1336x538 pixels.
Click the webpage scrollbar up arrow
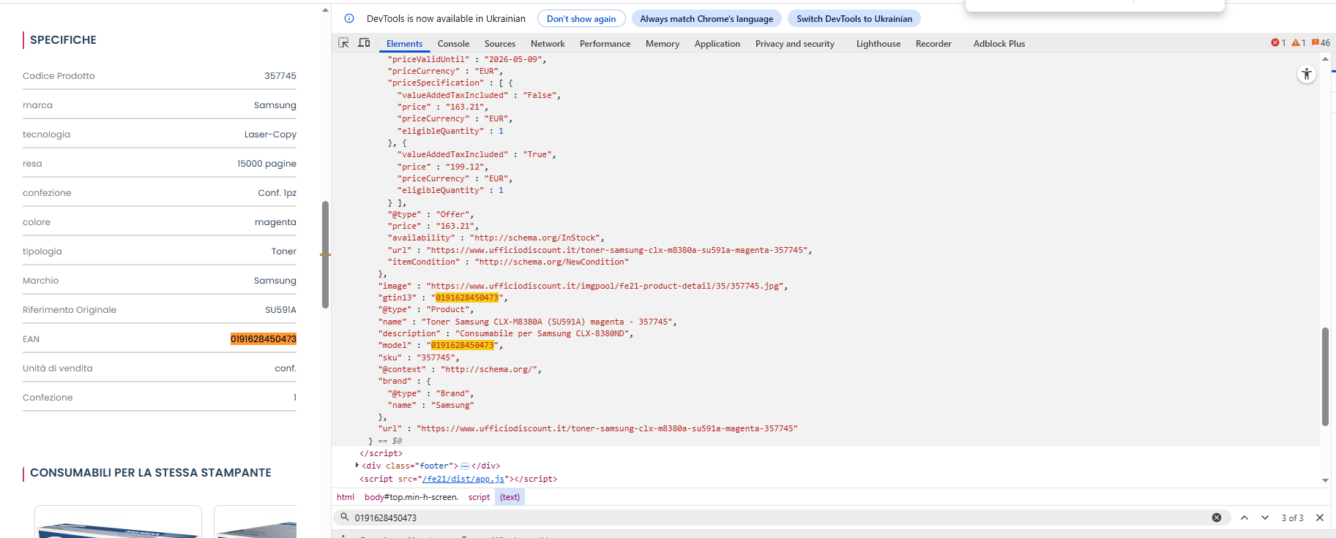click(x=325, y=10)
